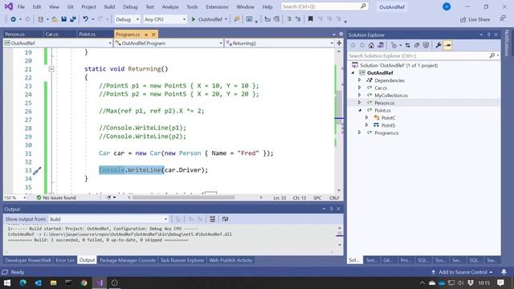Viewport: 514px width, 289px height.
Task: Open Properties wrench icon in Solution Explorer
Action: click(439, 46)
